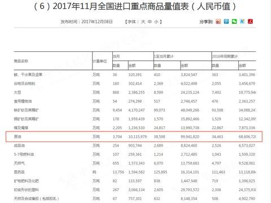Click the fuel oil monthly amount 259,361

[x=135, y=155]
